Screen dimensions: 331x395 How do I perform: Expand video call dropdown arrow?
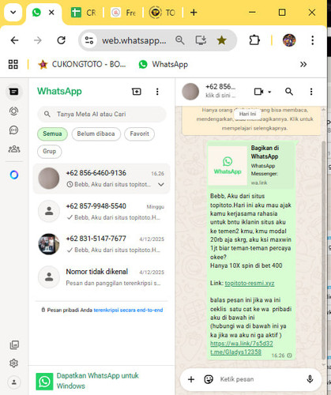[269, 92]
